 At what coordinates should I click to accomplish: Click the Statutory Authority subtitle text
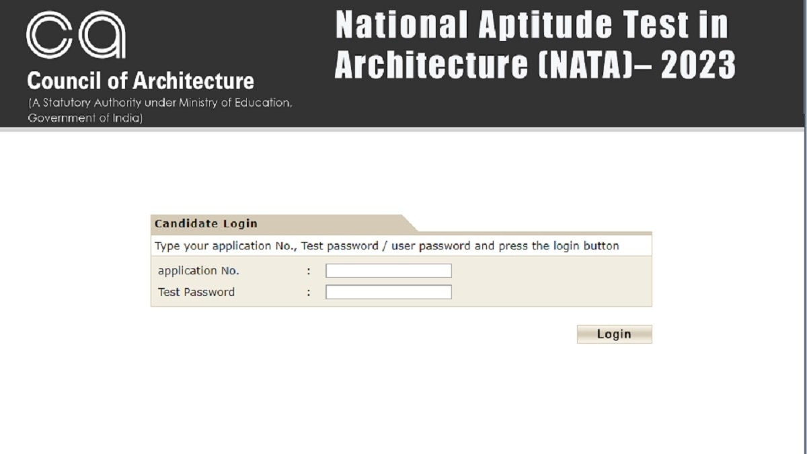[159, 104]
